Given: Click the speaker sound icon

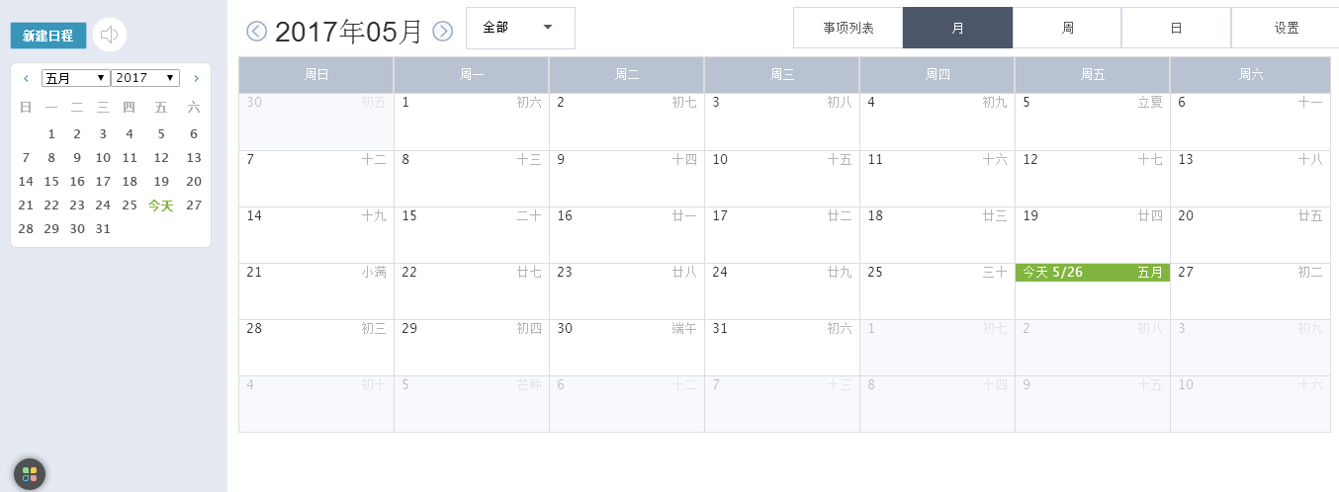Looking at the screenshot, I should [110, 36].
